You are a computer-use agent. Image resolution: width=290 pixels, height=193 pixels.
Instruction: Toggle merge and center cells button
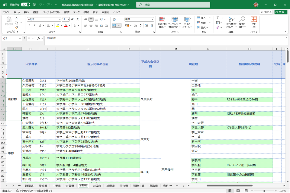115,25
